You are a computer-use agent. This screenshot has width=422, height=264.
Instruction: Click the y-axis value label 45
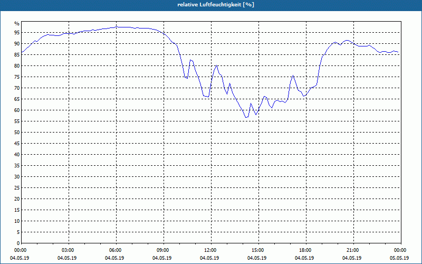17,144
